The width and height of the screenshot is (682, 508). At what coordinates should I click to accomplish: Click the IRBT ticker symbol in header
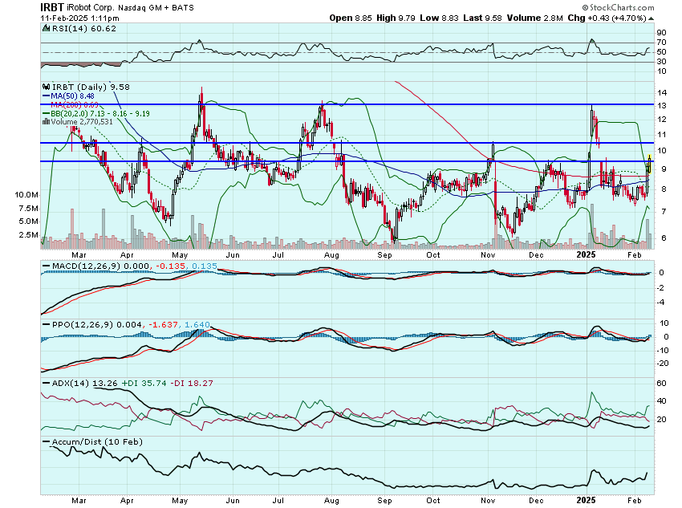(x=52, y=7)
